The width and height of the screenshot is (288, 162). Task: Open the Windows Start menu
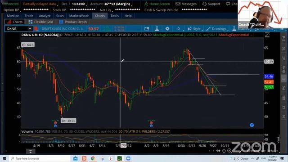click(x=4, y=158)
